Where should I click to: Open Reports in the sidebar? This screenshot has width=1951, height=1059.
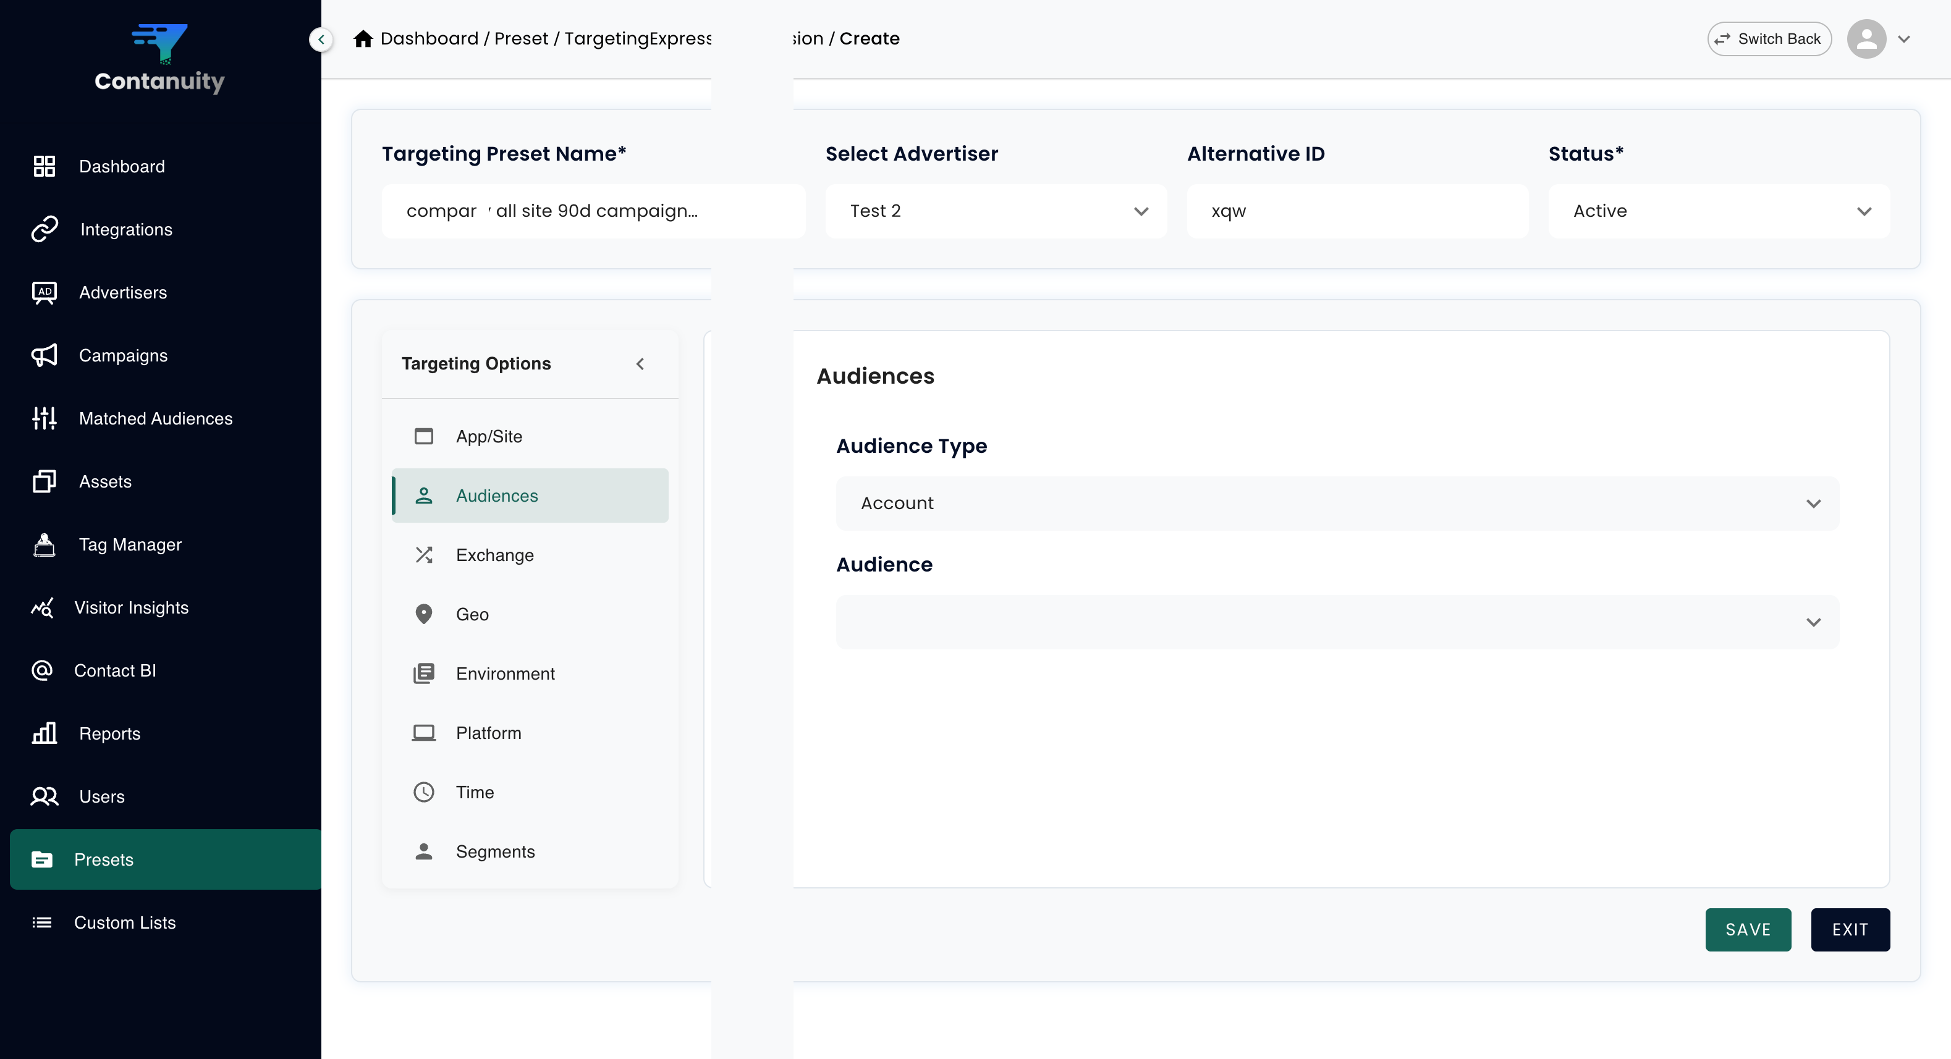click(x=109, y=733)
